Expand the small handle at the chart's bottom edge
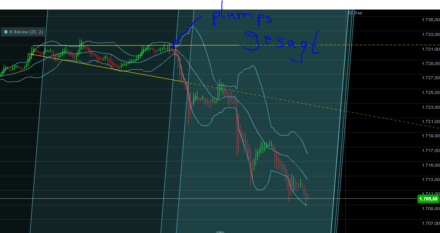This screenshot has height=233, width=440. [x=220, y=231]
